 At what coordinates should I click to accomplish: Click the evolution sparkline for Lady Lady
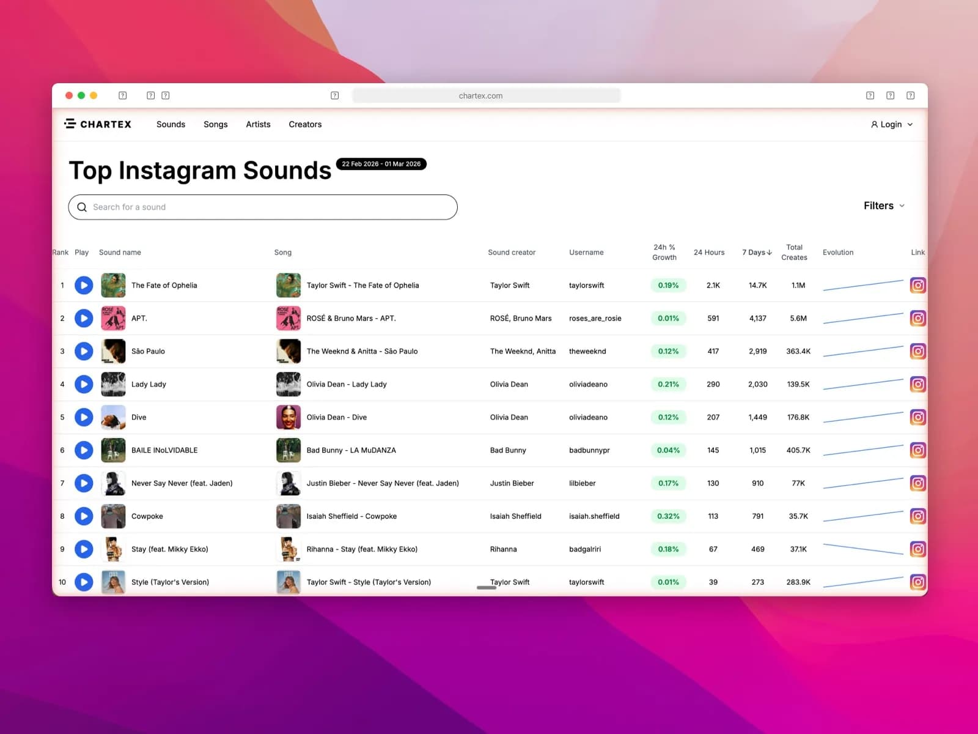point(862,384)
